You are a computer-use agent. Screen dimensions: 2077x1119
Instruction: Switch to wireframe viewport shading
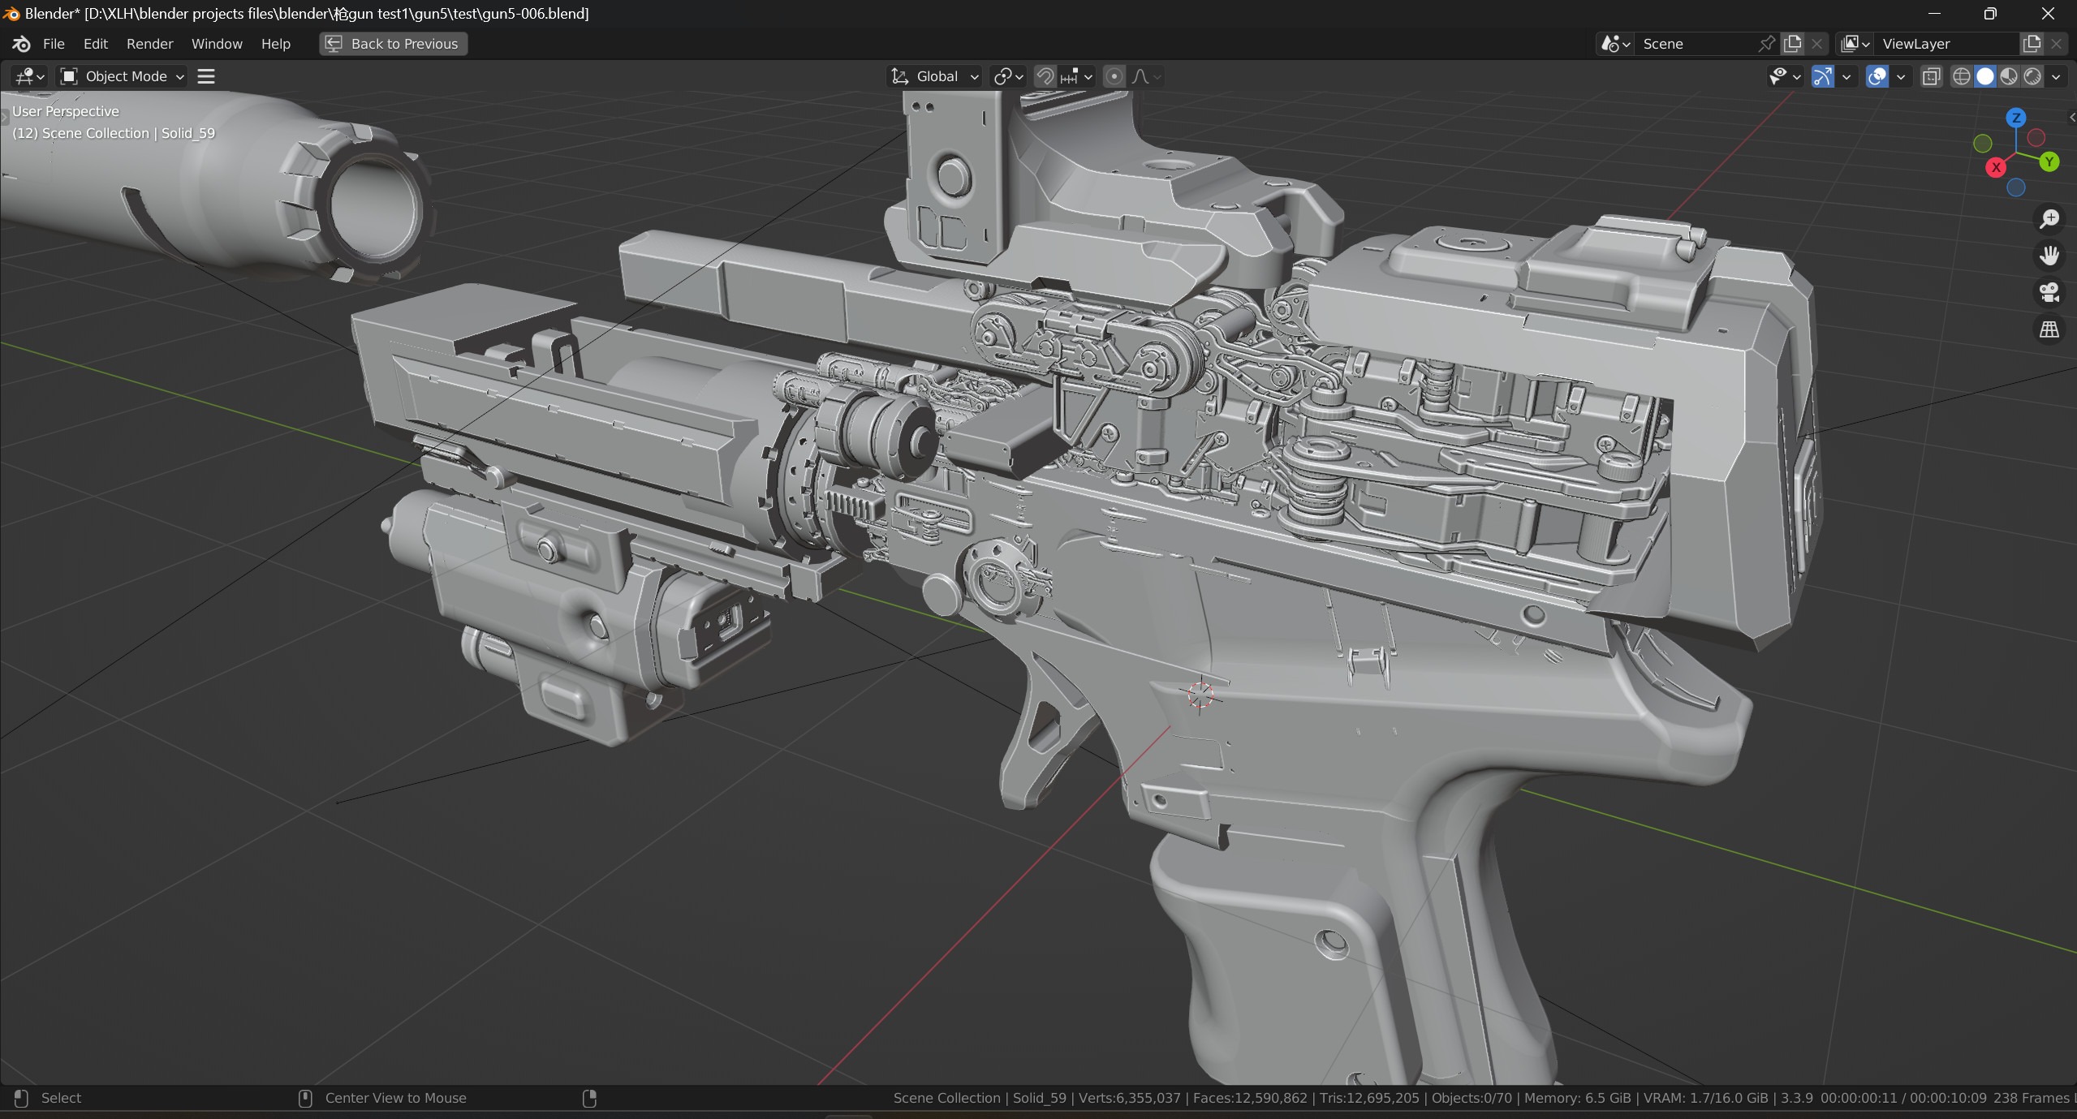tap(1961, 76)
